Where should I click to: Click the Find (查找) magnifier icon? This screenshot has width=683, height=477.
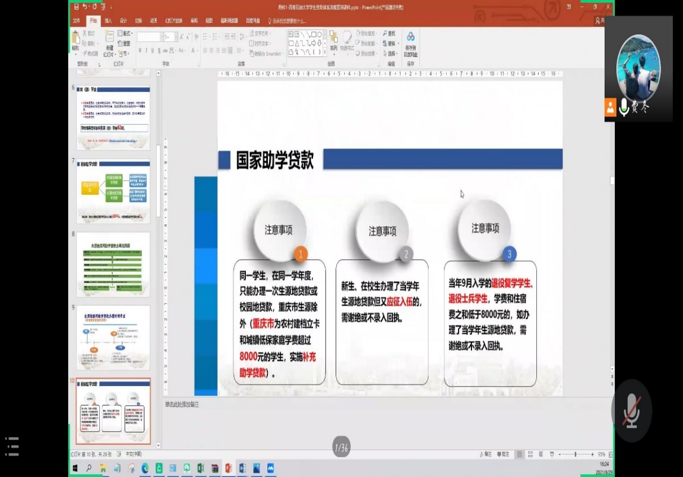tap(385, 34)
